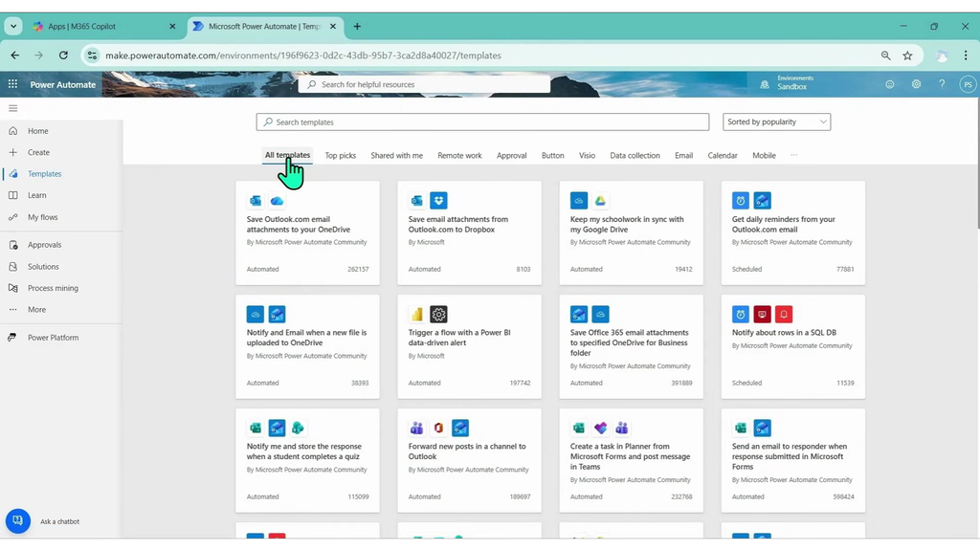Image resolution: width=980 pixels, height=551 pixels.
Task: Click the Search templates field
Action: 482,121
